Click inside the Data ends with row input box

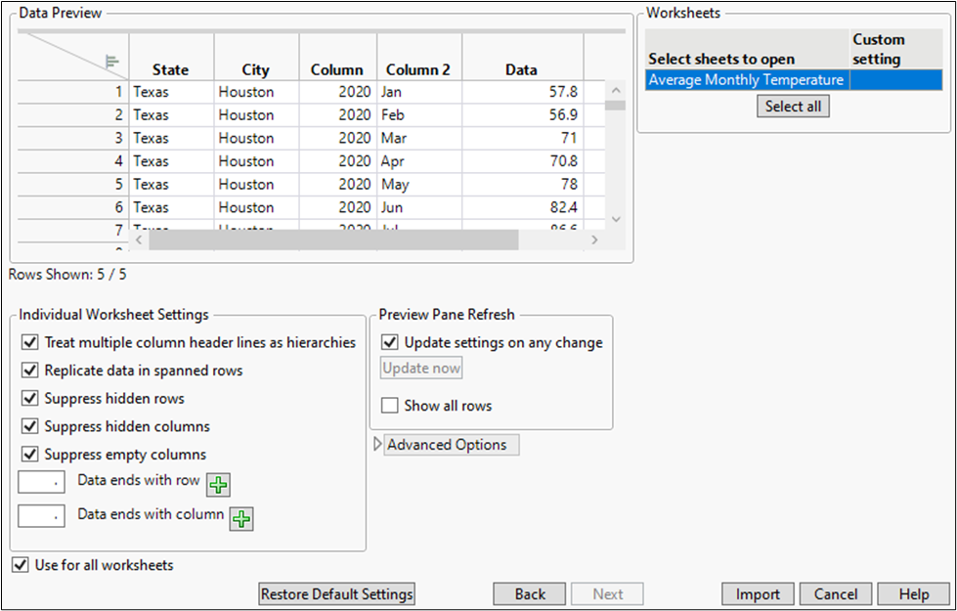[x=39, y=481]
